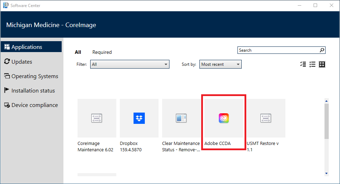Open the Dropbox application tile
The image size is (340, 184).
(139, 119)
